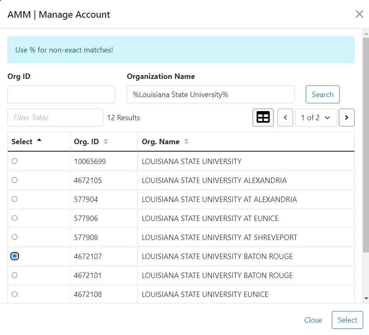The width and height of the screenshot is (369, 335).
Task: Confirm with the Select button
Action: point(347,320)
